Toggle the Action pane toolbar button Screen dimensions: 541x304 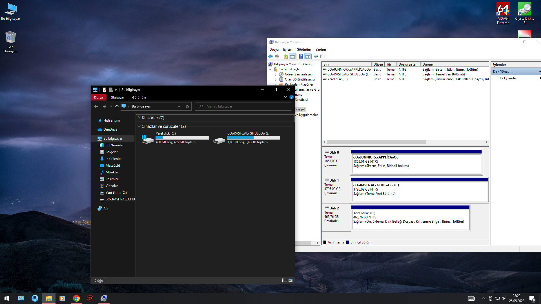pyautogui.click(x=308, y=56)
